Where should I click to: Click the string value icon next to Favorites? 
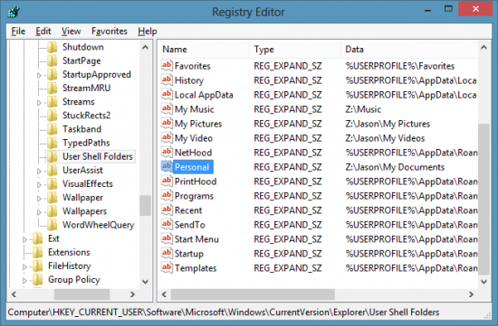point(167,66)
